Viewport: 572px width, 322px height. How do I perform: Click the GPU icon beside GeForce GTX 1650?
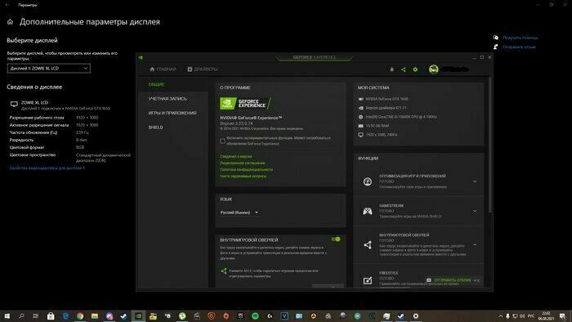coord(361,99)
